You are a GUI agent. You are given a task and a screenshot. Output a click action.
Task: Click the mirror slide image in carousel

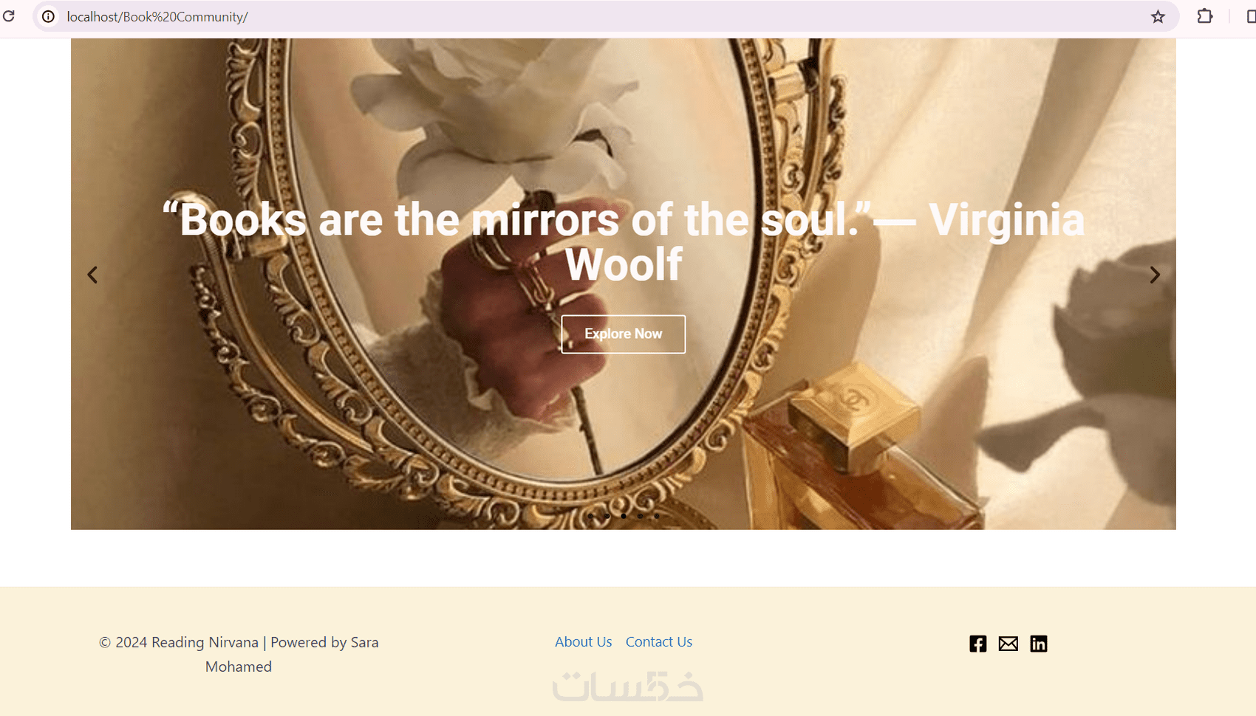point(624,413)
